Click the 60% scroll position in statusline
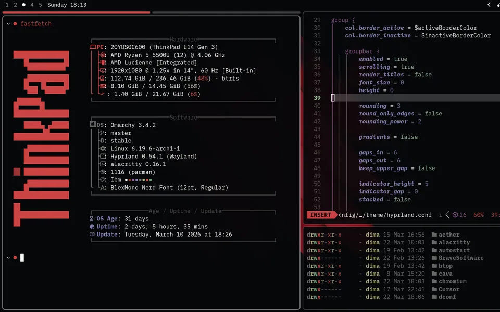 point(478,215)
